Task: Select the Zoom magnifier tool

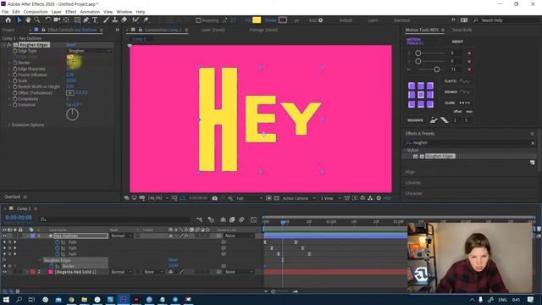Action: click(x=36, y=20)
